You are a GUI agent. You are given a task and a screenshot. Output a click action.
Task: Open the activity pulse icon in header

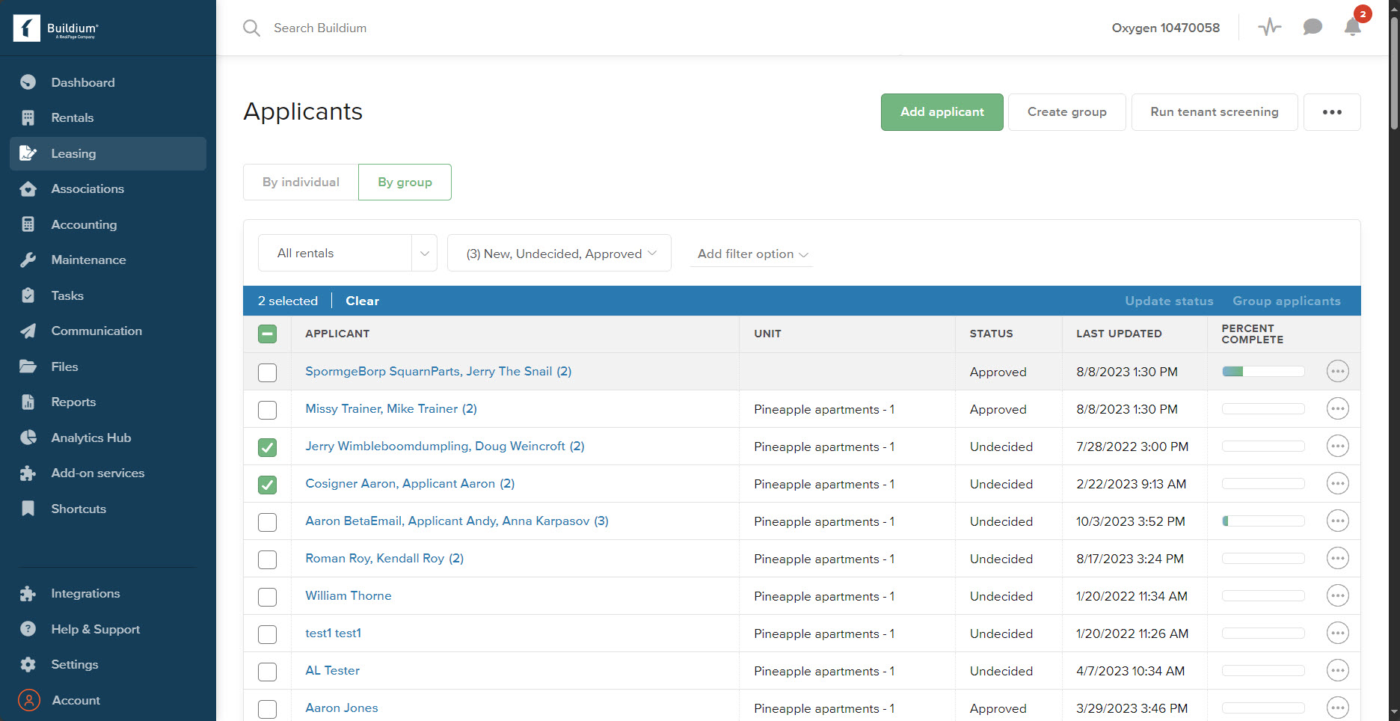point(1269,28)
